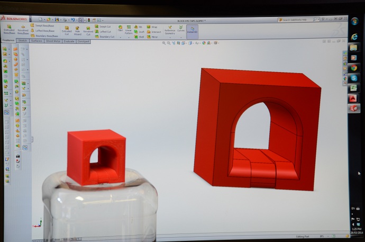The image size is (365, 242).
Task: Click the Draft feature
Action: coord(139,32)
